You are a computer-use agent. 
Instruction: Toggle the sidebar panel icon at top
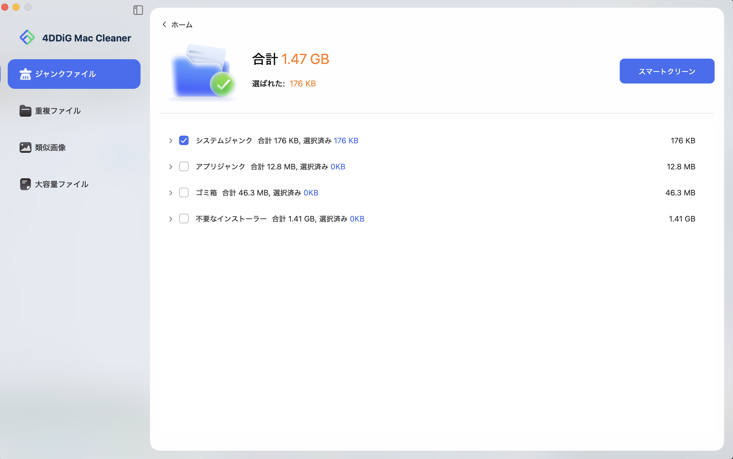click(138, 10)
